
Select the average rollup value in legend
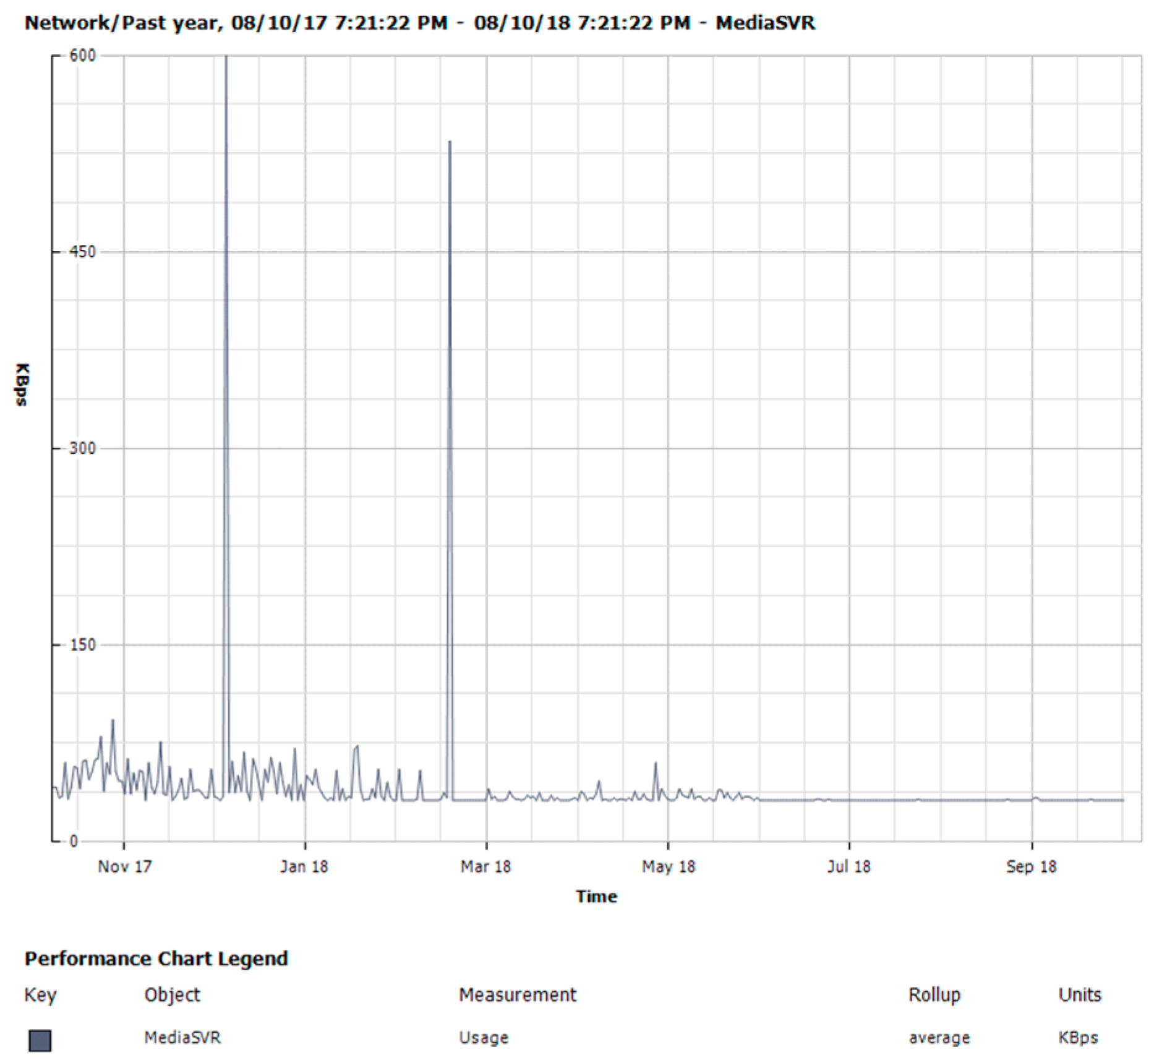click(x=939, y=1037)
